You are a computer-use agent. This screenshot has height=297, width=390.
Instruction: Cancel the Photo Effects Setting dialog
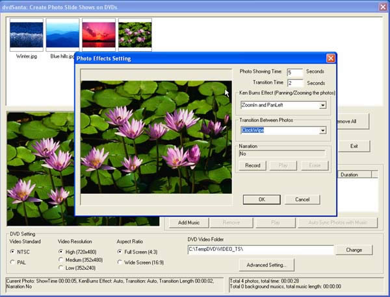pos(302,200)
